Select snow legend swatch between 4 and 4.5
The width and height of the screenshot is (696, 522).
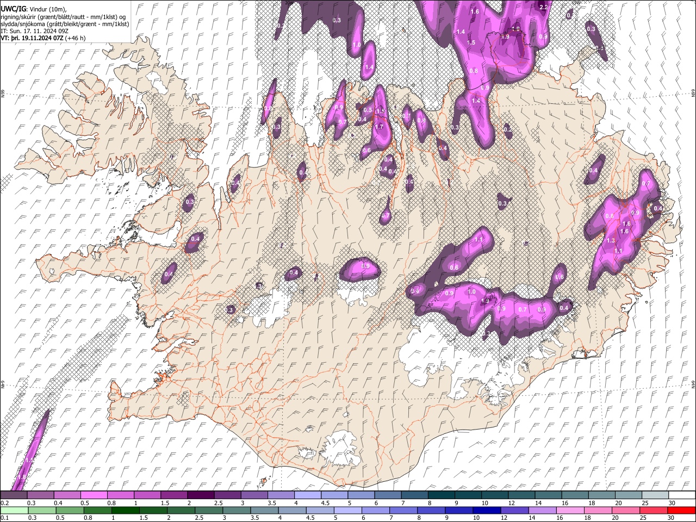click(308, 495)
